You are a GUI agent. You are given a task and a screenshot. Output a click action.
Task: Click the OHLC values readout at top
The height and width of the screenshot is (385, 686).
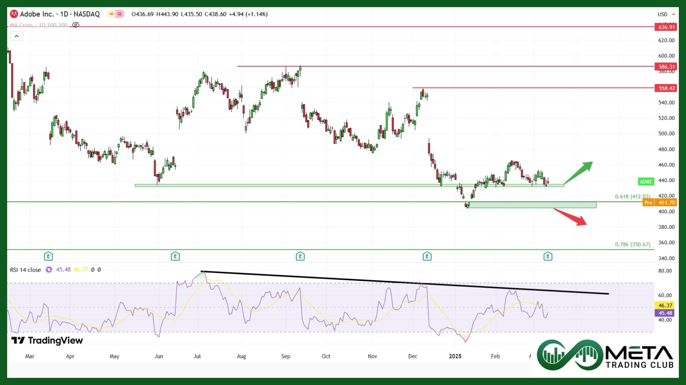point(199,14)
